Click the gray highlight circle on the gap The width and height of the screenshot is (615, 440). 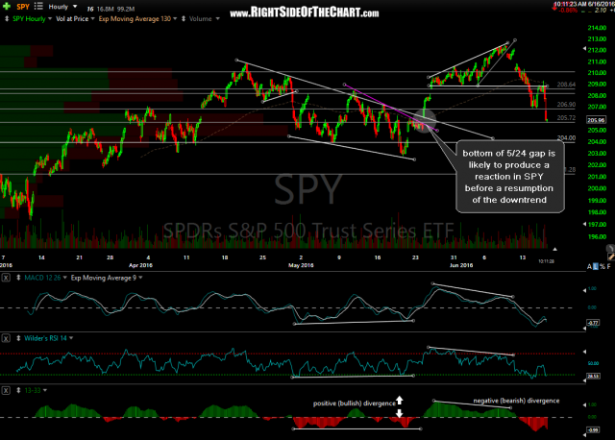[x=425, y=120]
